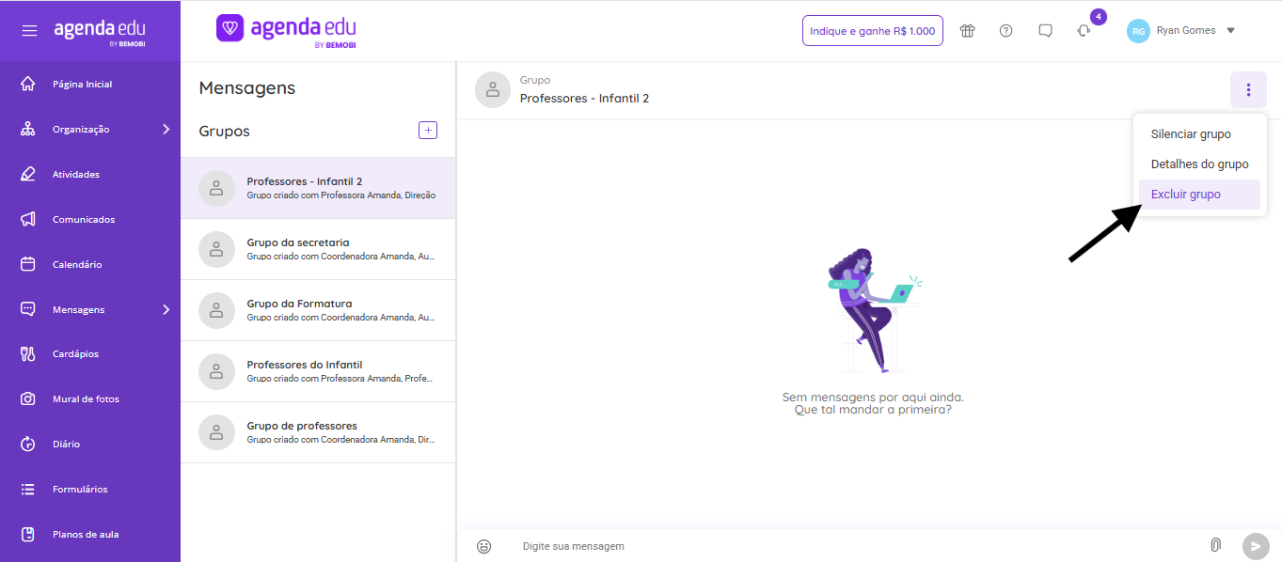Open the Calendário sidebar item

pos(90,264)
